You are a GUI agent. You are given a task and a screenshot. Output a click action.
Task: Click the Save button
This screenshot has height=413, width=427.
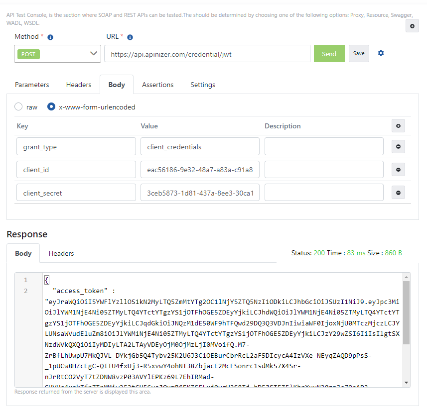pos(358,53)
